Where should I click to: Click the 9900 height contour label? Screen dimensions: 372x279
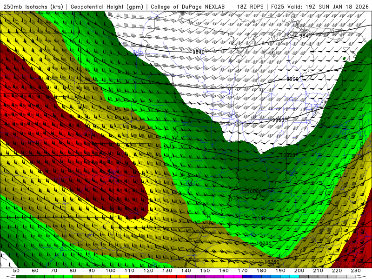click(292, 79)
